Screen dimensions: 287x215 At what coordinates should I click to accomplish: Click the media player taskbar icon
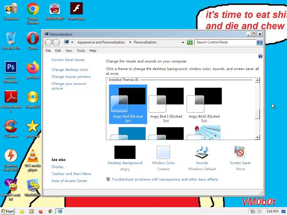click(31, 212)
